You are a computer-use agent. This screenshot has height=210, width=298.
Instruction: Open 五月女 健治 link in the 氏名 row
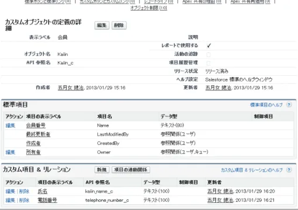[x=220, y=191]
